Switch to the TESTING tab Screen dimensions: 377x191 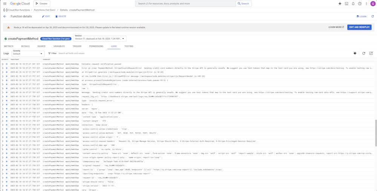[x=129, y=46]
